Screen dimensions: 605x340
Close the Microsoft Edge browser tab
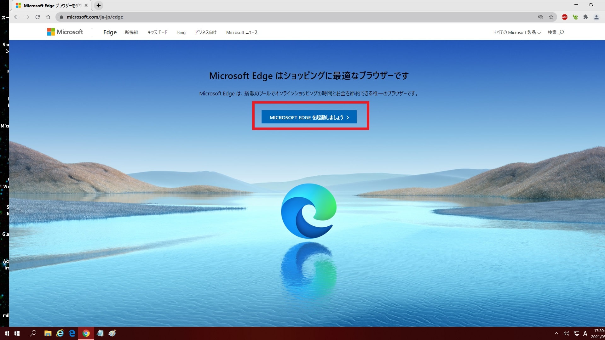coord(86,5)
